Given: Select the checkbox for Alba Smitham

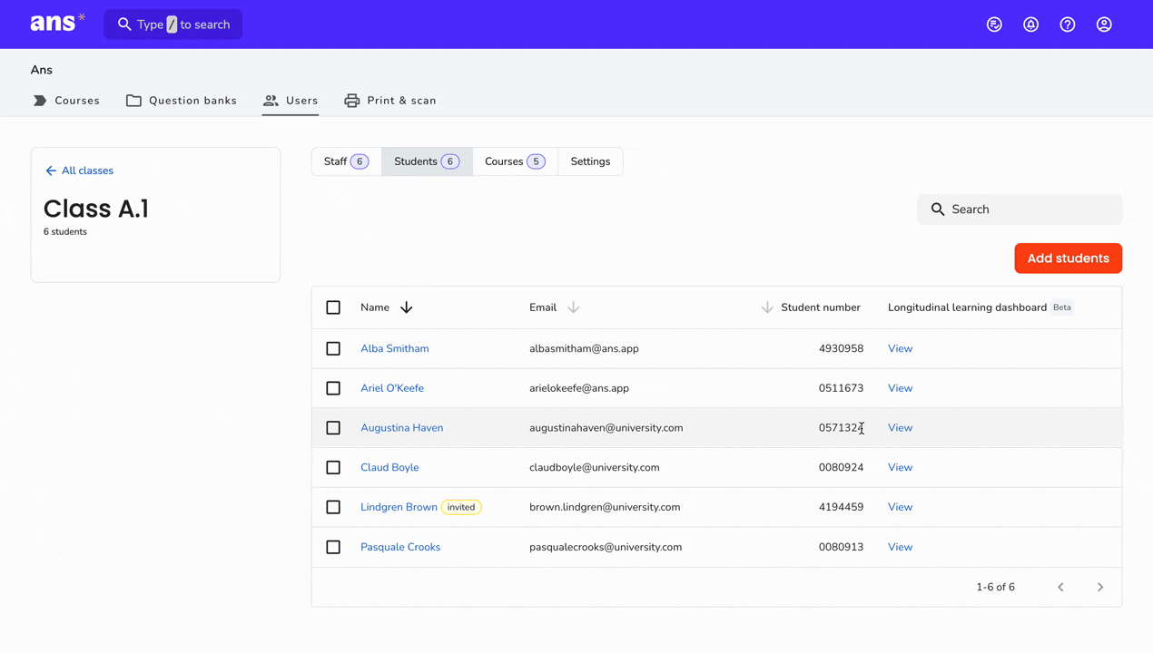Looking at the screenshot, I should 333,348.
